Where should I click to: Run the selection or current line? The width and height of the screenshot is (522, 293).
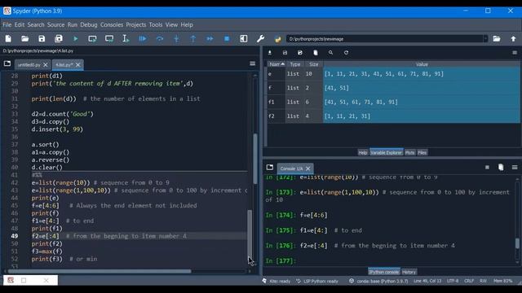click(126, 39)
